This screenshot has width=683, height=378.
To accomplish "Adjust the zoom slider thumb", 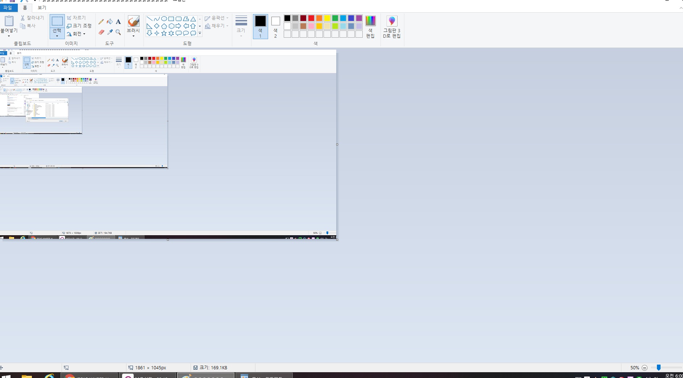I will click(659, 367).
